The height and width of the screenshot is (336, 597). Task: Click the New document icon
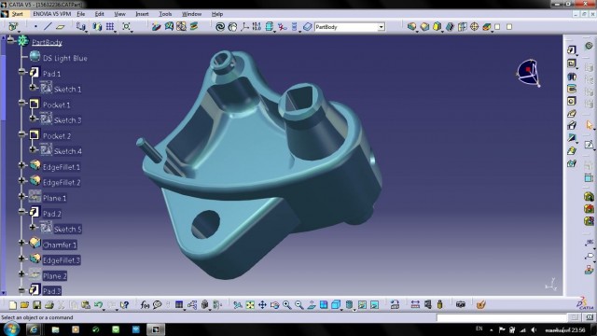tap(12, 305)
